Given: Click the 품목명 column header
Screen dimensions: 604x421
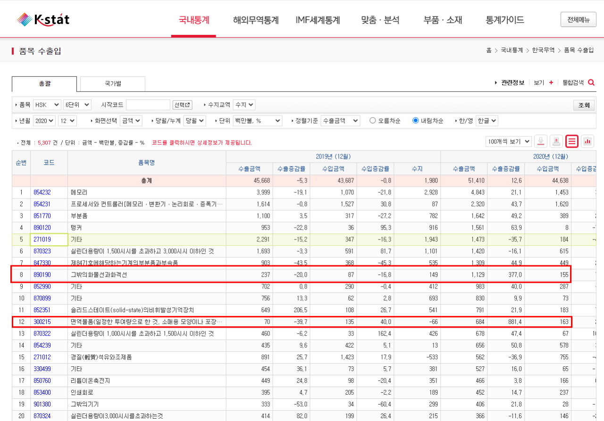Looking at the screenshot, I should (147, 163).
